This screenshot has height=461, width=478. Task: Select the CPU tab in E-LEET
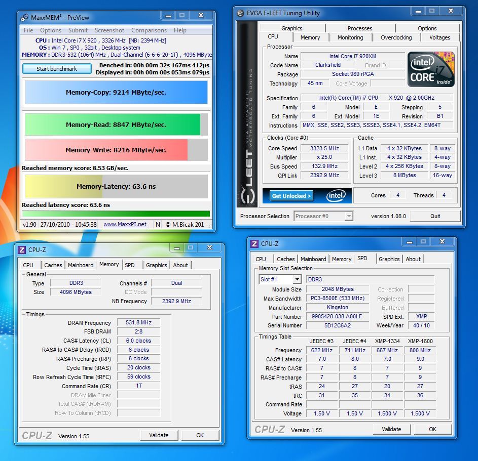(273, 37)
